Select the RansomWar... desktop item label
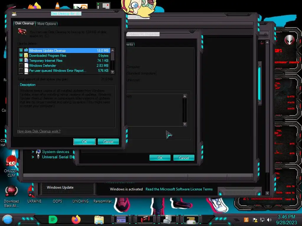Screen dimensions: 302x226 point(104,201)
